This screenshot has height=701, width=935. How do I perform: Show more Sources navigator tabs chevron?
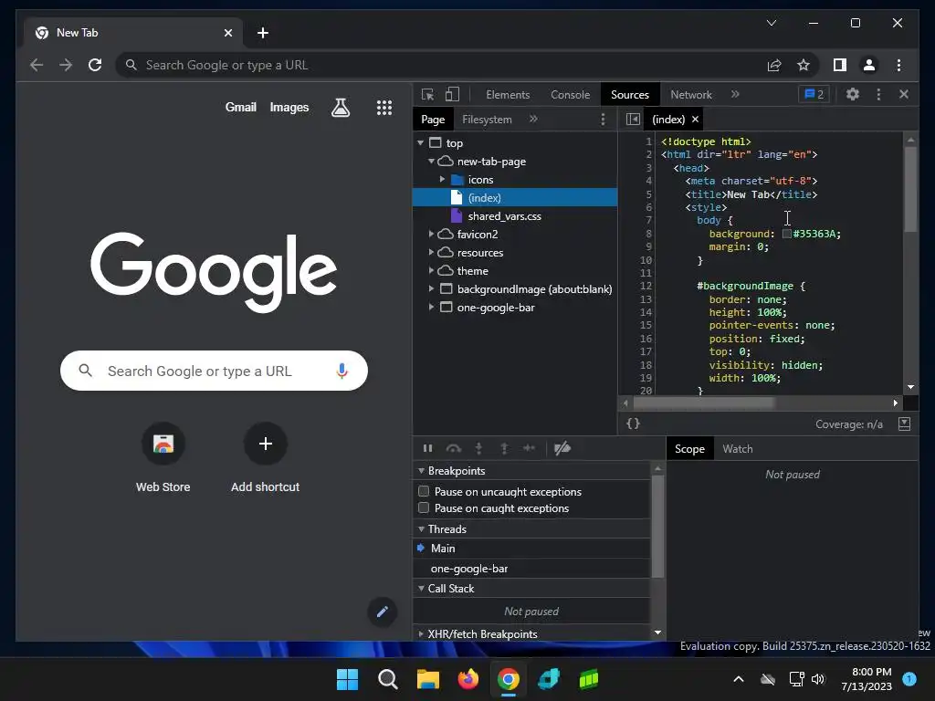point(533,119)
